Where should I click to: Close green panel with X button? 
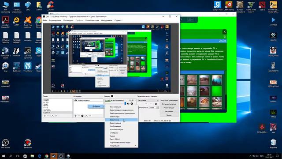point(224,32)
